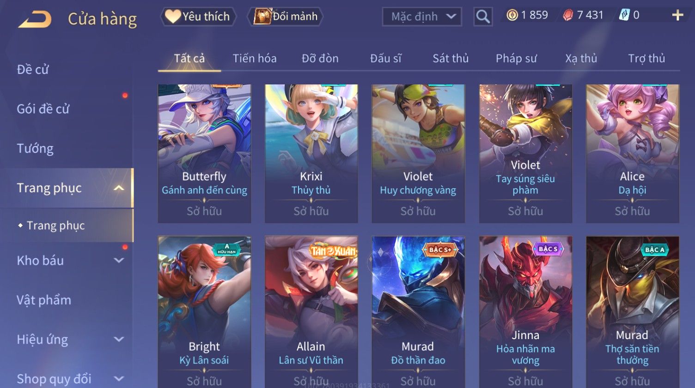Open Yêu thích favorites heart button
Image resolution: width=695 pixels, height=388 pixels.
coord(198,17)
